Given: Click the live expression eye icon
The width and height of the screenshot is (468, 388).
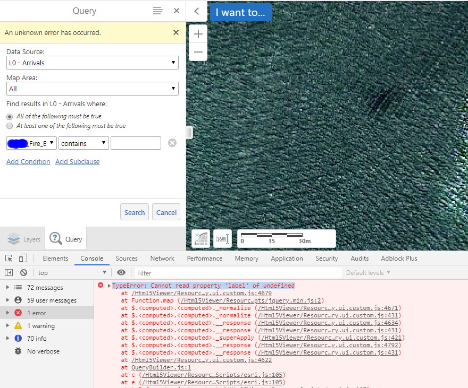Looking at the screenshot, I should tap(121, 272).
